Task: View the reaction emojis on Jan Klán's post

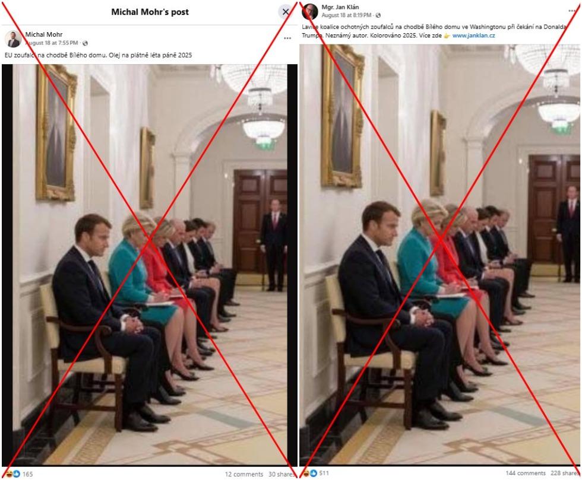Action: [309, 473]
